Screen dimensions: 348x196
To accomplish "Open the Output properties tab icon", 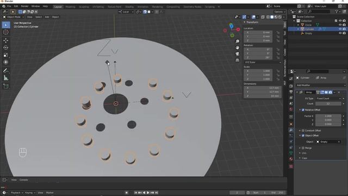I will 291,92.
